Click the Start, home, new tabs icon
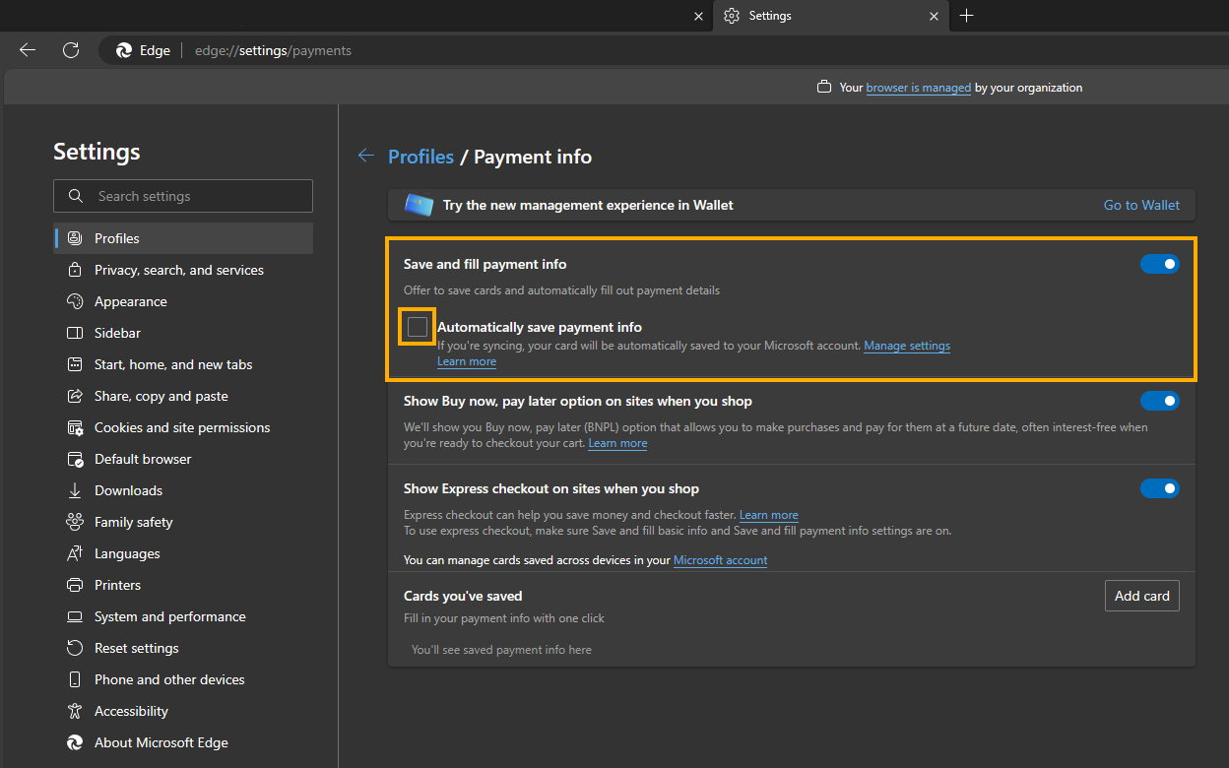The image size is (1229, 768). (x=75, y=364)
